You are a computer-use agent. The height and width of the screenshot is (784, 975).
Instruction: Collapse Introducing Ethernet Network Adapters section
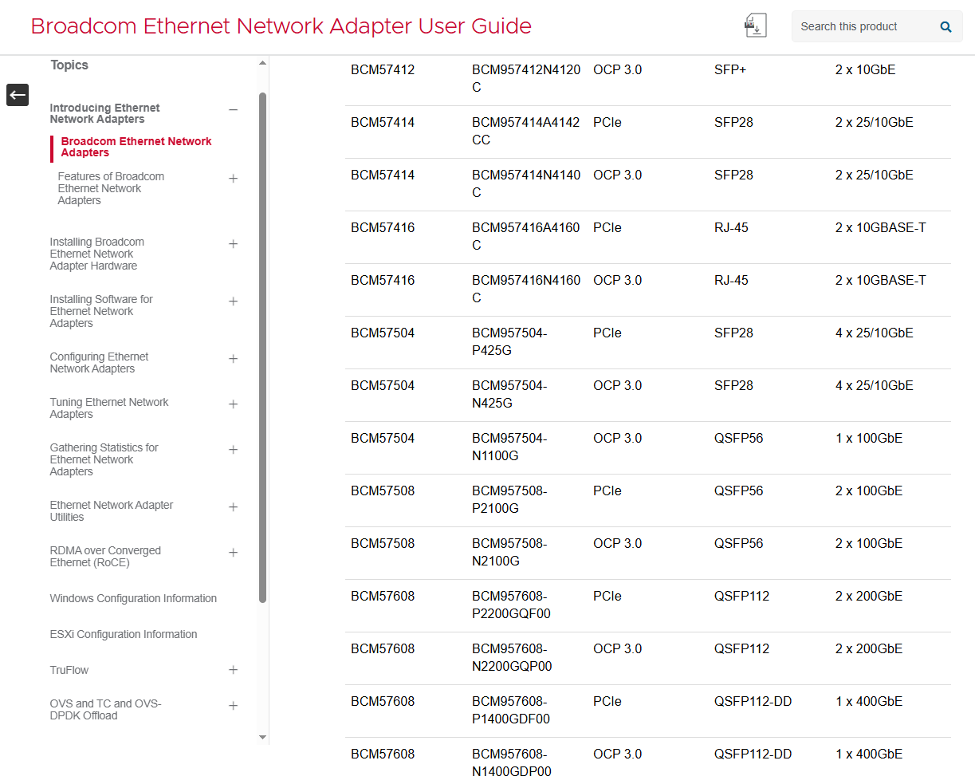point(233,110)
